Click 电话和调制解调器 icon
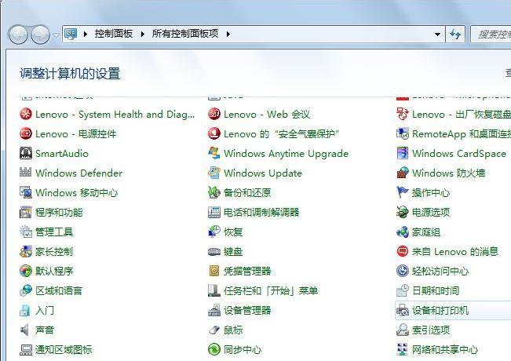The height and width of the screenshot is (361, 511). 214,213
